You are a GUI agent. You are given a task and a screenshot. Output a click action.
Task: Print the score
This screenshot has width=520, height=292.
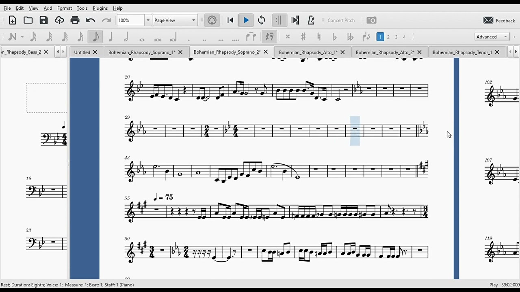click(x=75, y=20)
